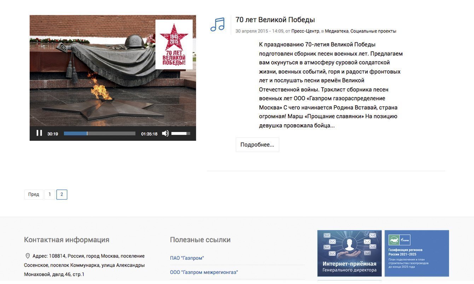Click the address location pin icon
Screen dimensions: 474x284
28,256
